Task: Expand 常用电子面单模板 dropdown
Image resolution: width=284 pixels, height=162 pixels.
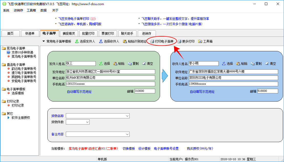Action: [44, 41]
